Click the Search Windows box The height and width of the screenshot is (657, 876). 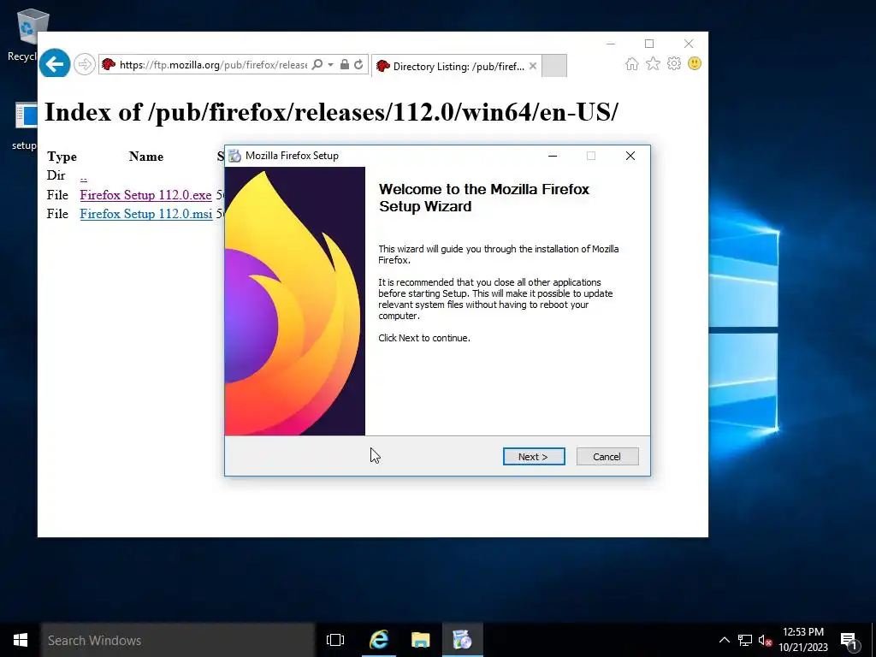click(x=178, y=640)
